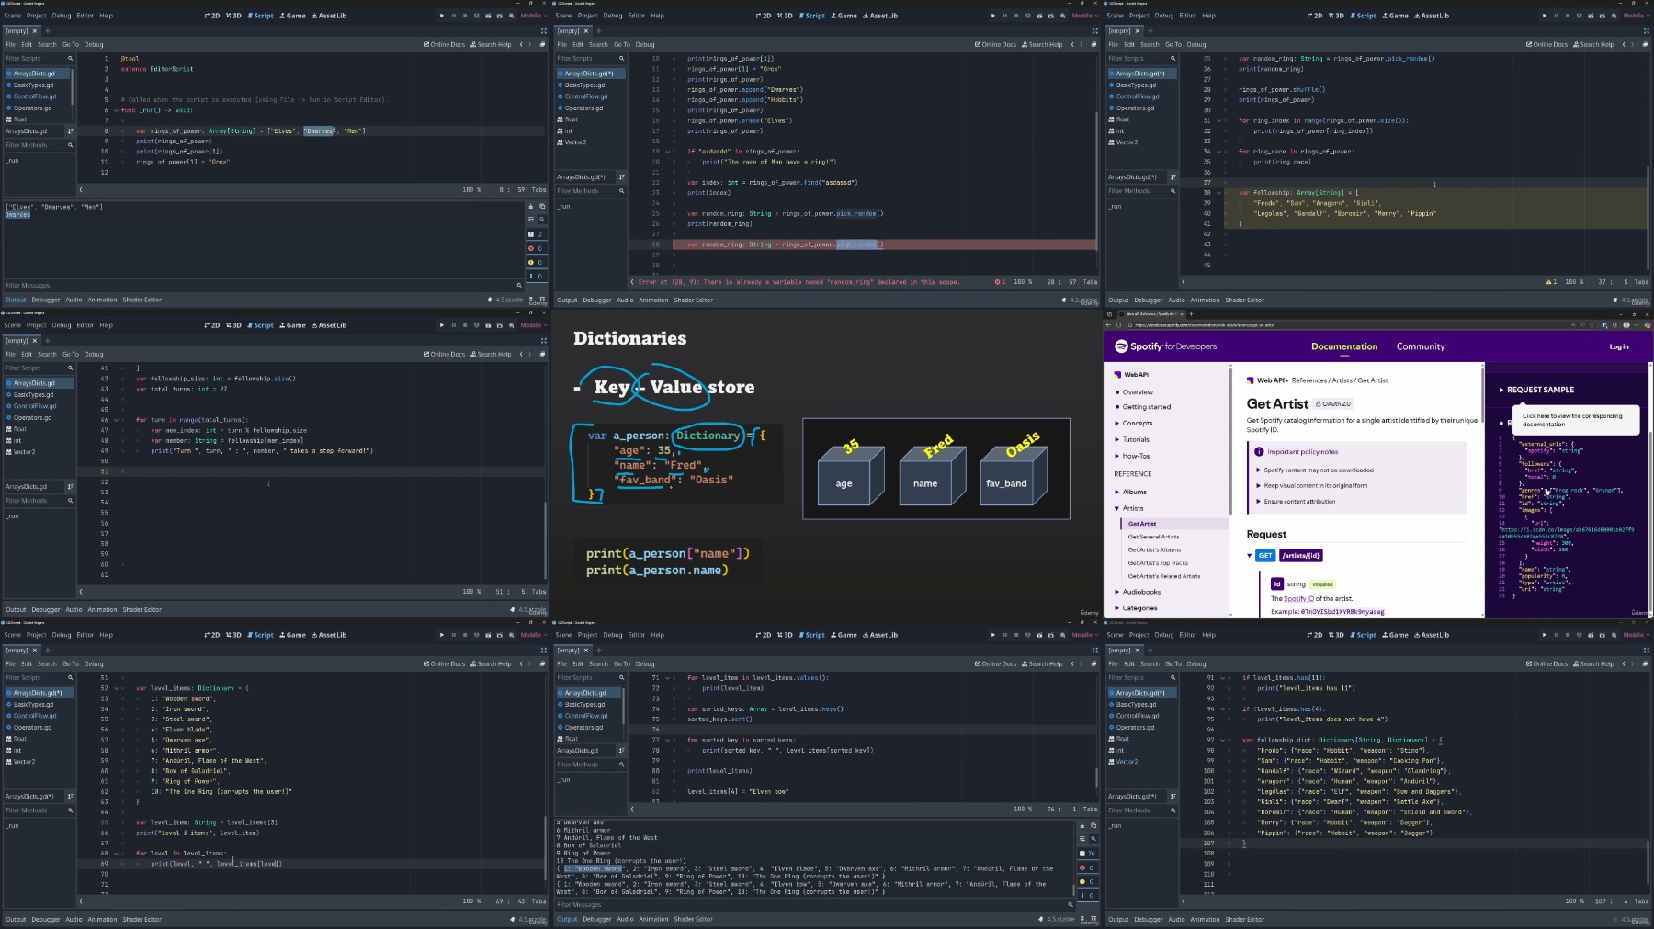The height and width of the screenshot is (929, 1654).
Task: Float the script editor in random_ring error Godot window
Action: click(1093, 44)
